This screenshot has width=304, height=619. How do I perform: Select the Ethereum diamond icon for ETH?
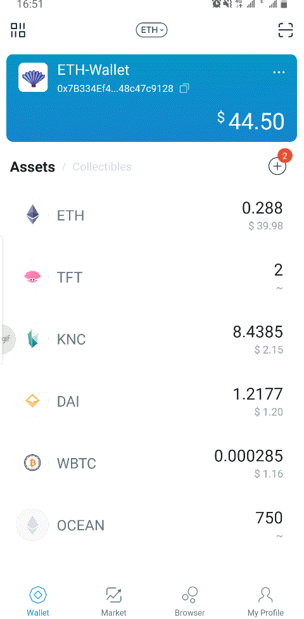pos(33,214)
